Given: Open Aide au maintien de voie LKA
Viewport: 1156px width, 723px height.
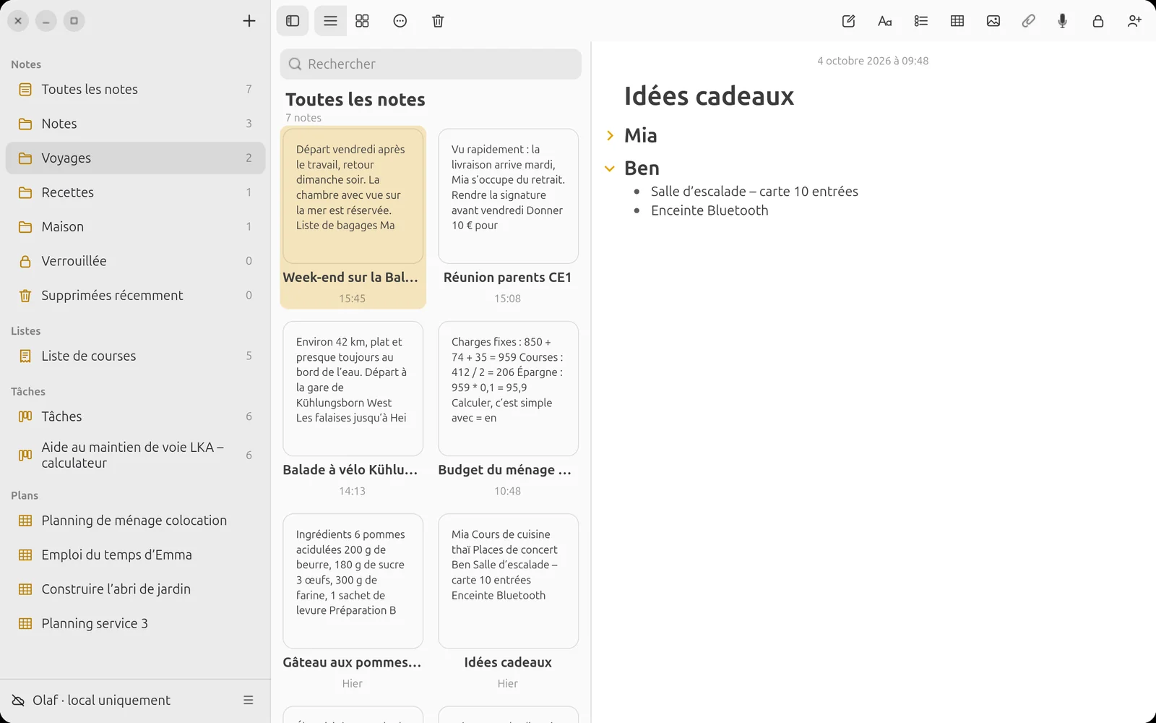Looking at the screenshot, I should point(135,455).
